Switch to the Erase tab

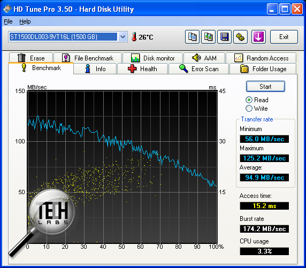(31, 58)
